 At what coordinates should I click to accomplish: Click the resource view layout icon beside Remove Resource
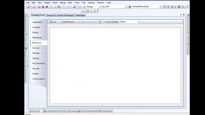pos(100,22)
